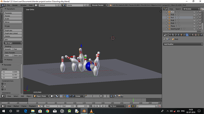Click the OpenGL render image camera icon
The width and height of the screenshot is (204, 114).
pos(119,96)
